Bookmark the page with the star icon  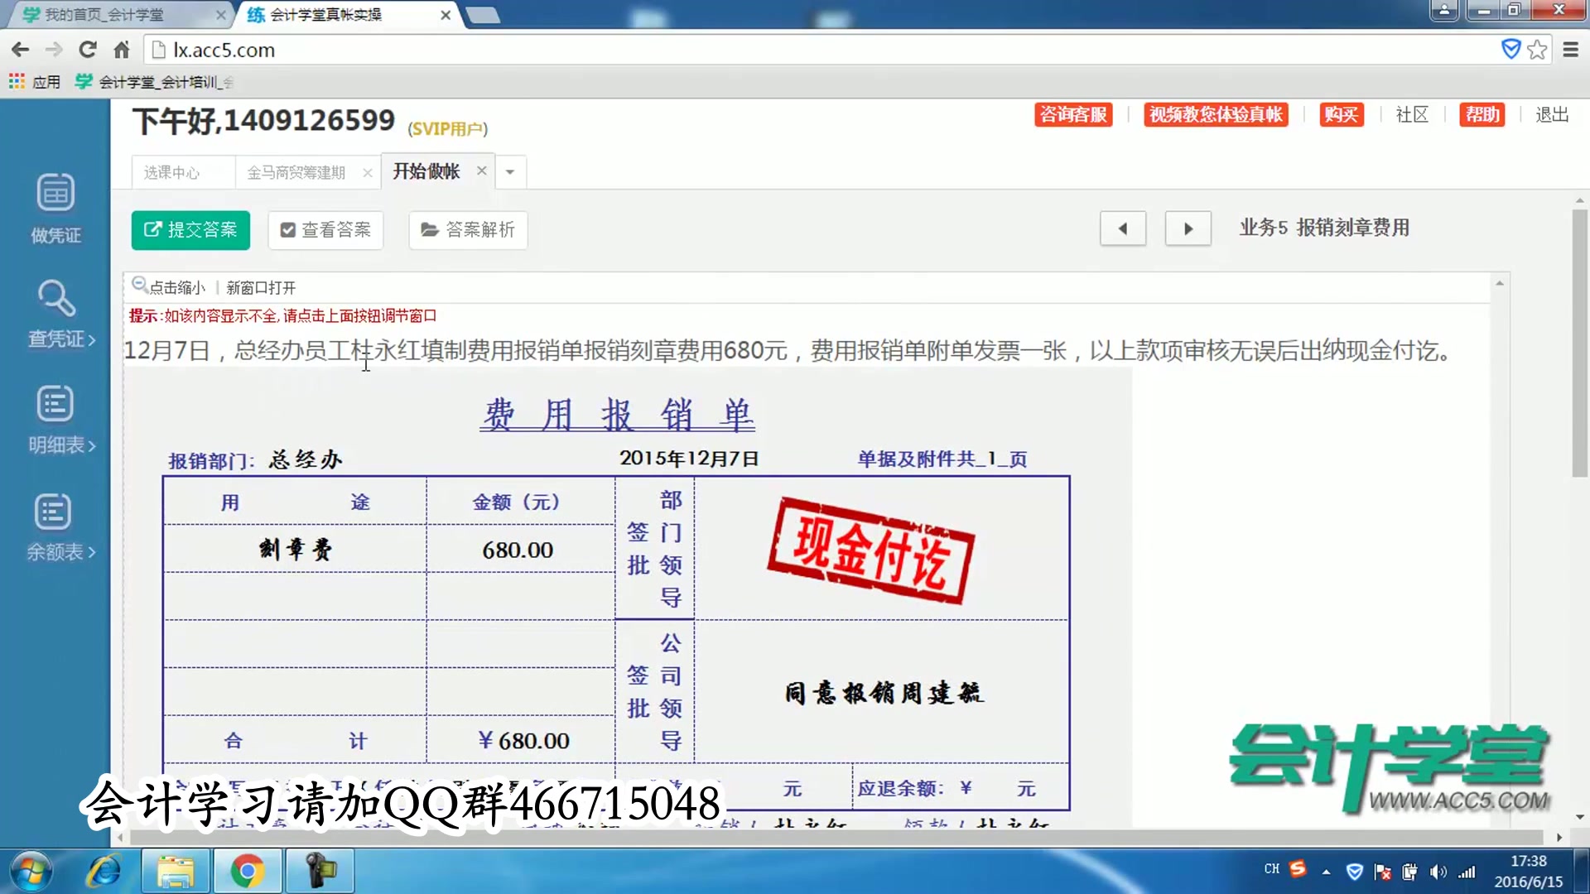coord(1538,49)
